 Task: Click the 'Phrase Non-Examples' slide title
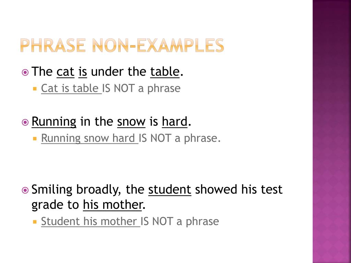[x=122, y=46]
